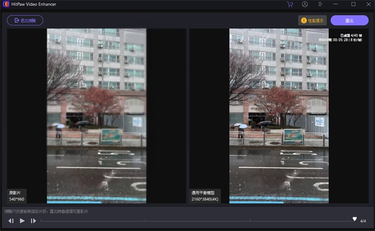The width and height of the screenshot is (375, 231).
Task: Click the enhanced 4K preview on right
Action: [x=279, y=115]
